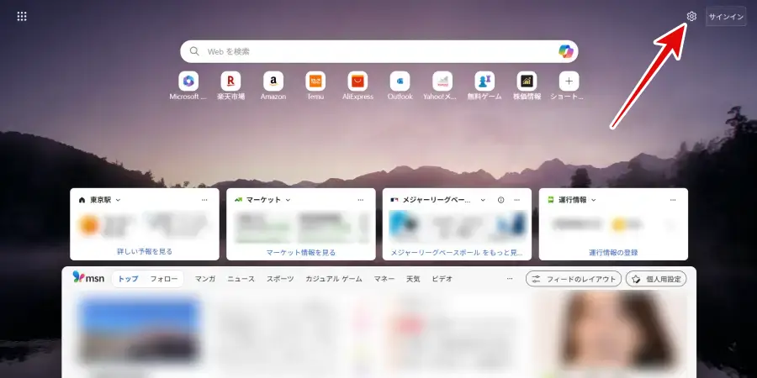Click the フィードのレイアウト button

574,279
